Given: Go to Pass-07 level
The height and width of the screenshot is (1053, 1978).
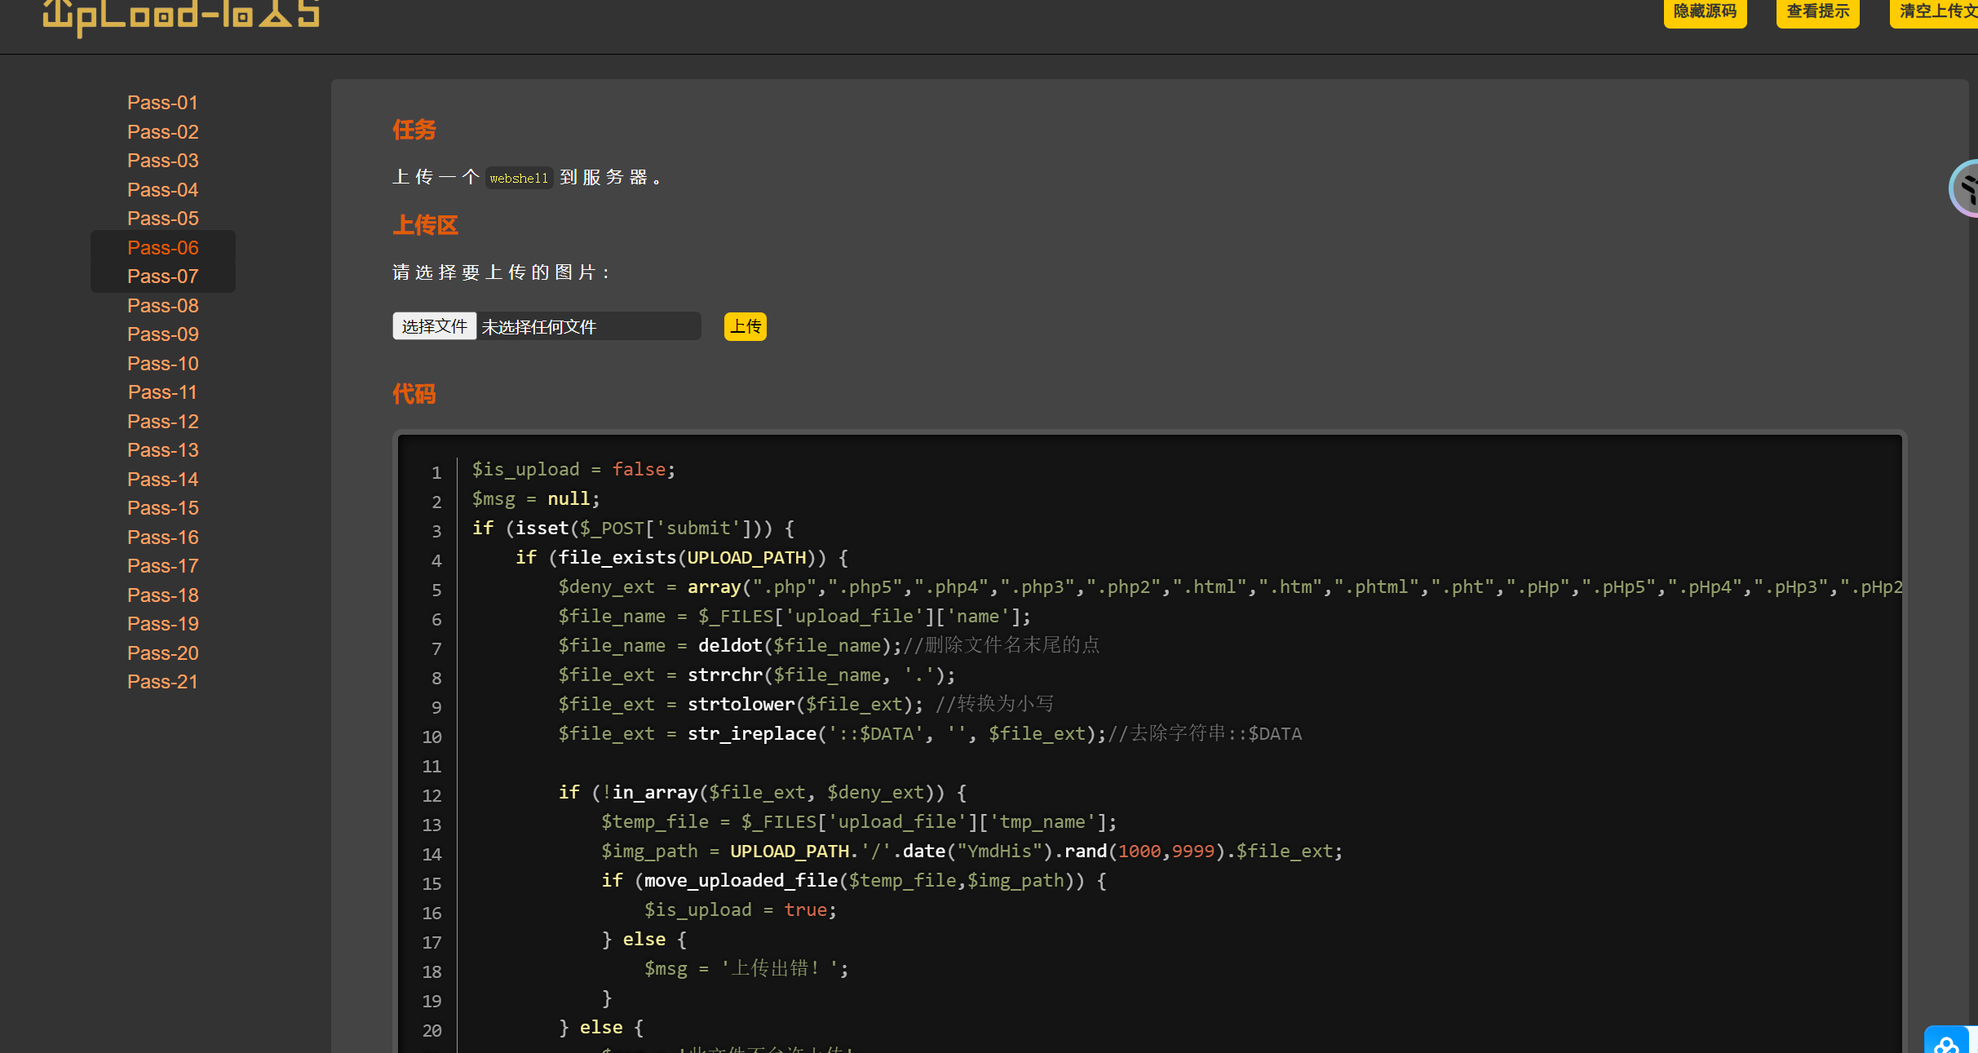Looking at the screenshot, I should (x=162, y=277).
